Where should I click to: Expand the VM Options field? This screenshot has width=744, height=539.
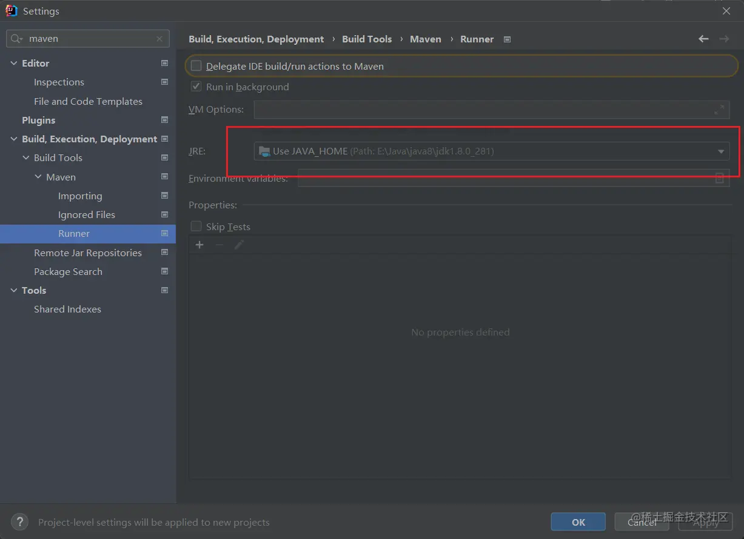point(719,110)
